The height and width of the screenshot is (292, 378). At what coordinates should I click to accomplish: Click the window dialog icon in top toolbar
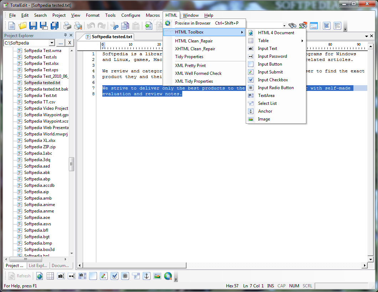pyautogui.click(x=314, y=26)
